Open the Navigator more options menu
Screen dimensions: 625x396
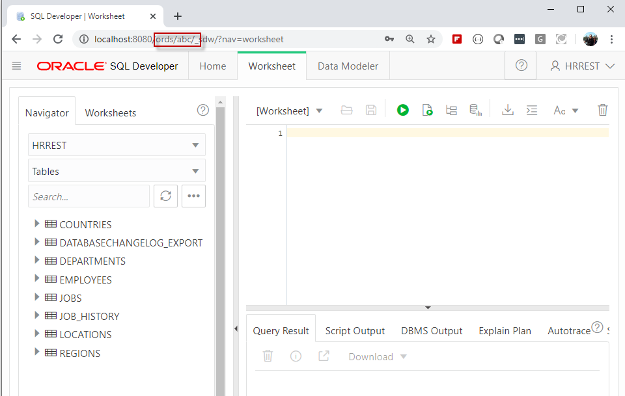(x=194, y=196)
